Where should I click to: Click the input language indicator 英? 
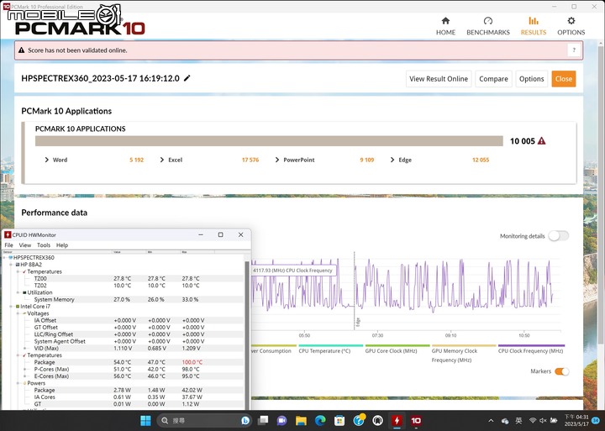click(x=518, y=421)
